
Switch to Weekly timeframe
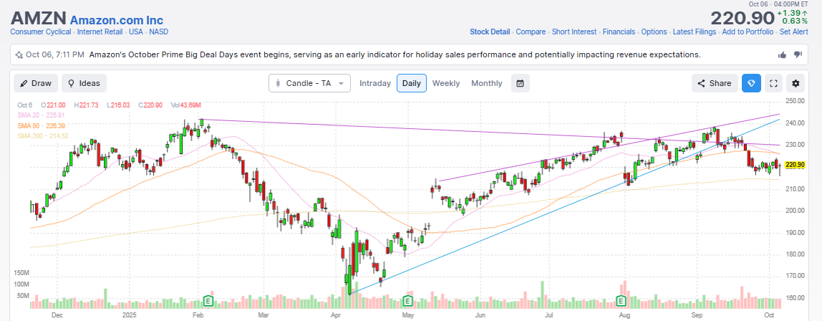click(x=446, y=83)
